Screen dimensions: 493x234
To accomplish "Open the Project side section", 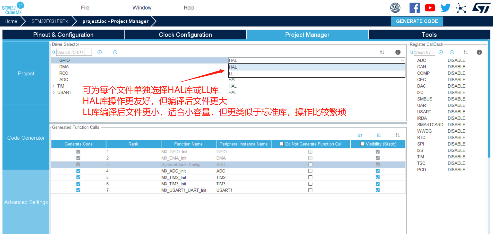I will click(x=26, y=74).
